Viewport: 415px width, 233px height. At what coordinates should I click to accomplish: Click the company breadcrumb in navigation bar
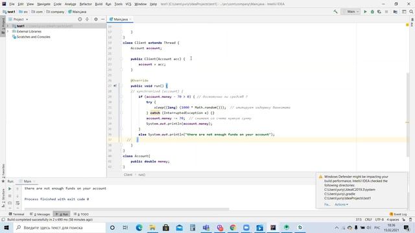(x=55, y=12)
